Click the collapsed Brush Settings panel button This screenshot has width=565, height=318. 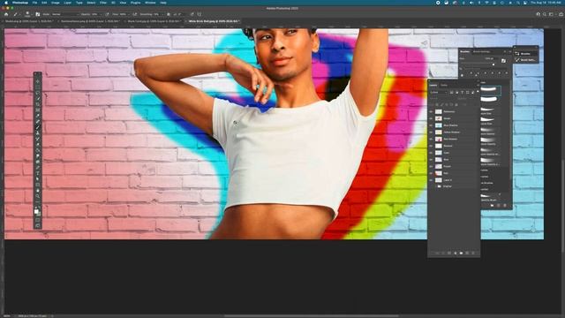click(526, 60)
